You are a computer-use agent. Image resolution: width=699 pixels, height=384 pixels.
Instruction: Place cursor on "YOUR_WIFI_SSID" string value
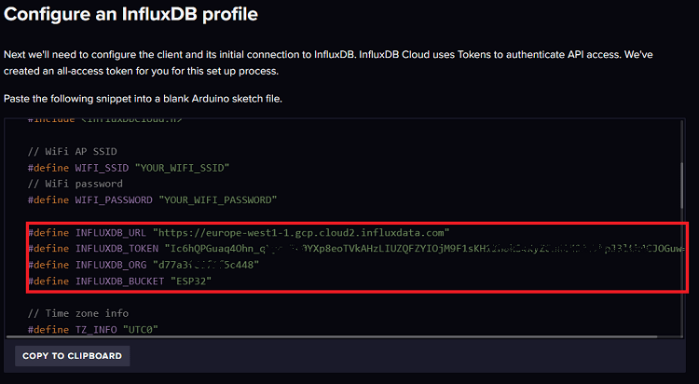[x=183, y=168]
